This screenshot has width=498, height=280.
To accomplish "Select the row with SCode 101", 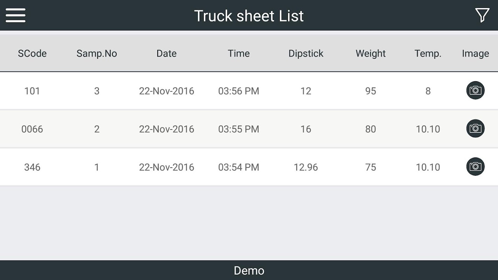I will (x=249, y=91).
